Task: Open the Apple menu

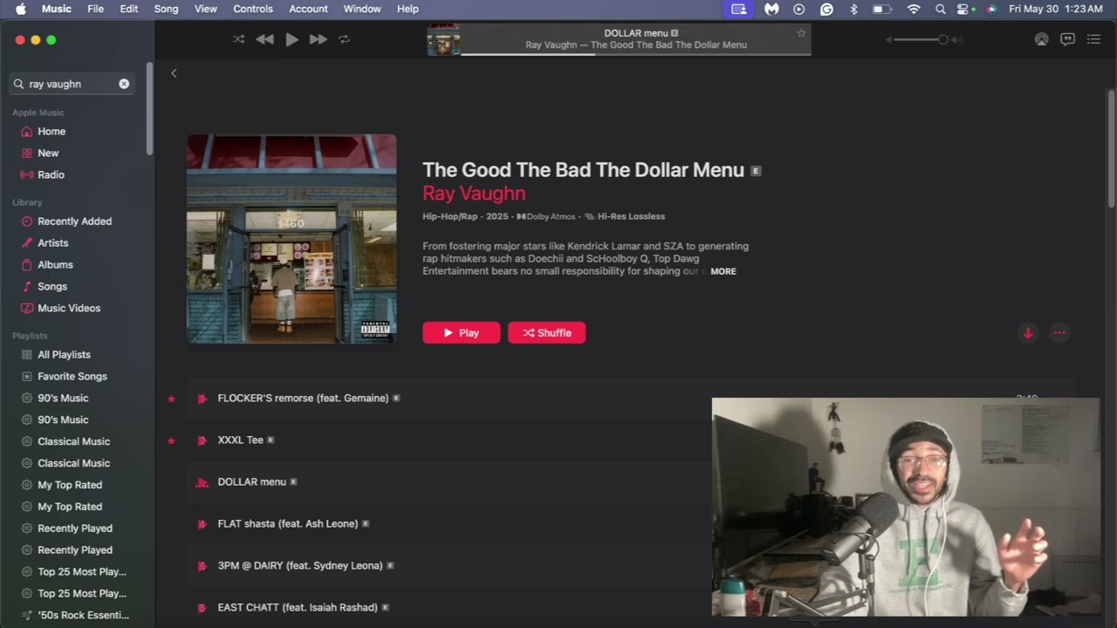Action: point(20,9)
